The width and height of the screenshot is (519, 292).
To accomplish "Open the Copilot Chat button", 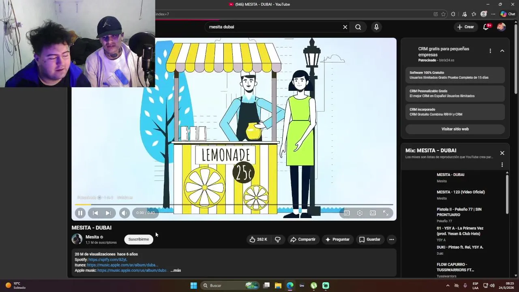I will pyautogui.click(x=508, y=14).
